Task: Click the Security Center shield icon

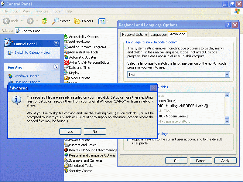Action: 66,171
